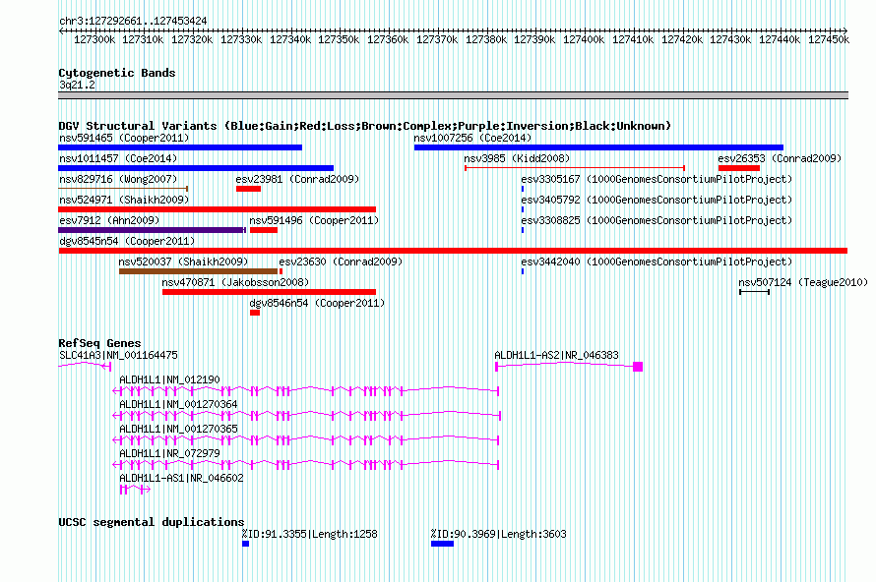Click the nsv507124 (Teague2010) black line
876x582 pixels.
754,292
